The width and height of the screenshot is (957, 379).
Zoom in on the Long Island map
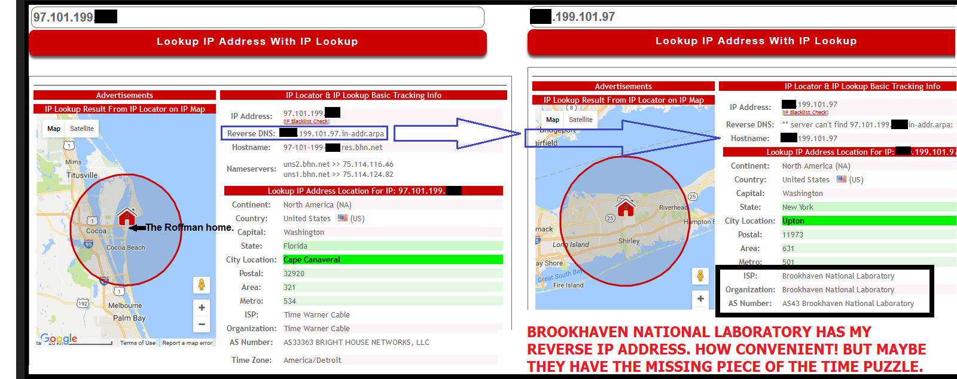[x=700, y=298]
